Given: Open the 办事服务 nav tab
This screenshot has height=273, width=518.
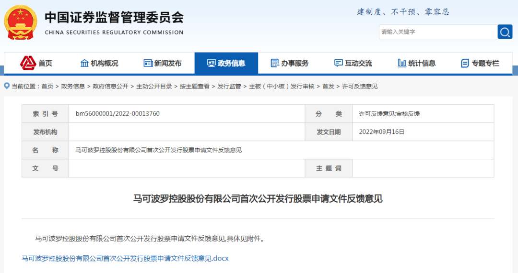Looking at the screenshot, I should point(290,63).
